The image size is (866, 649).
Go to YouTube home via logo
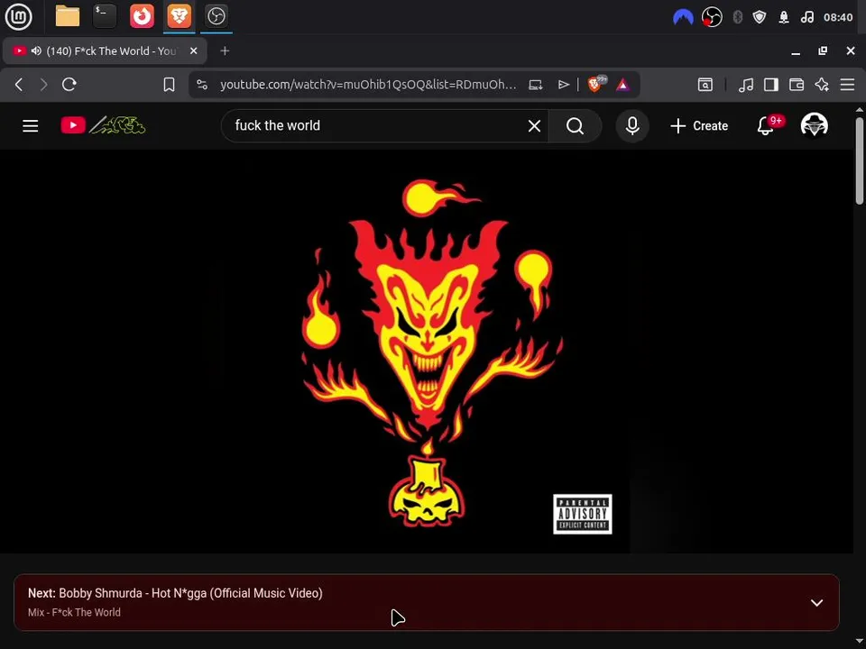click(x=103, y=126)
